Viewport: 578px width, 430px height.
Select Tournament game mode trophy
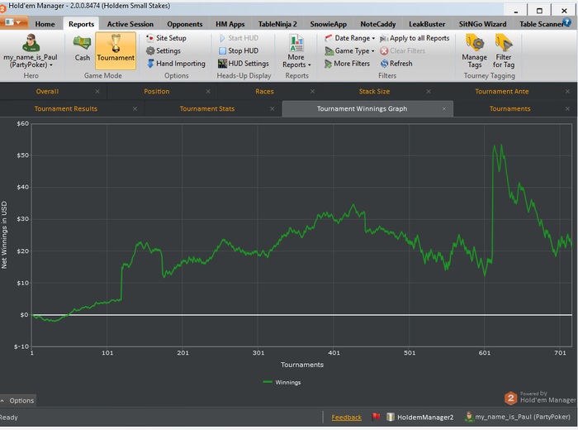pyautogui.click(x=116, y=50)
